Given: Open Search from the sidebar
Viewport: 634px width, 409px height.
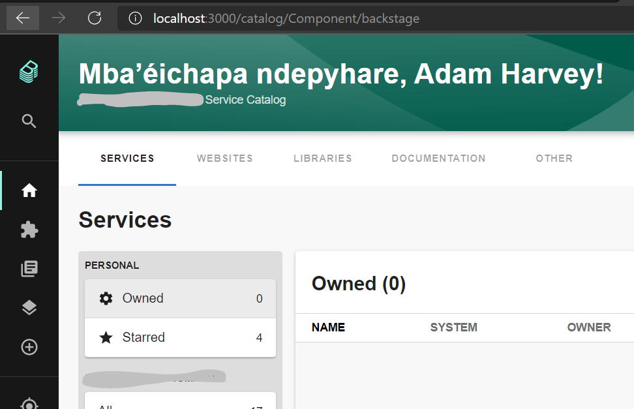Looking at the screenshot, I should [29, 121].
